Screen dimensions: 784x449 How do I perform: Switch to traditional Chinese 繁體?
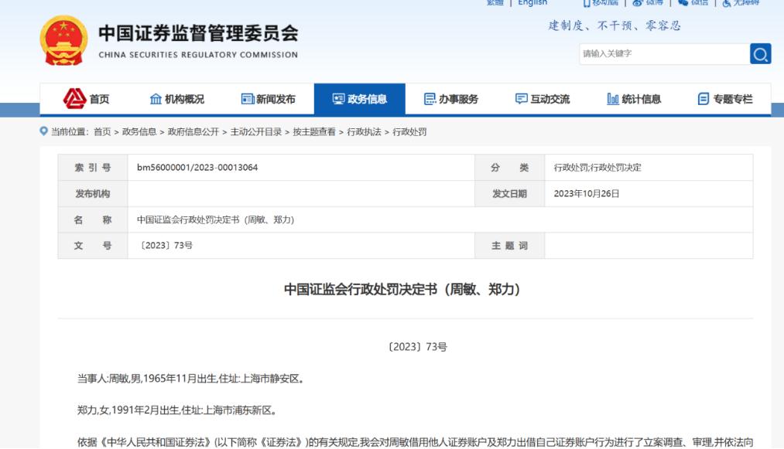click(495, 2)
